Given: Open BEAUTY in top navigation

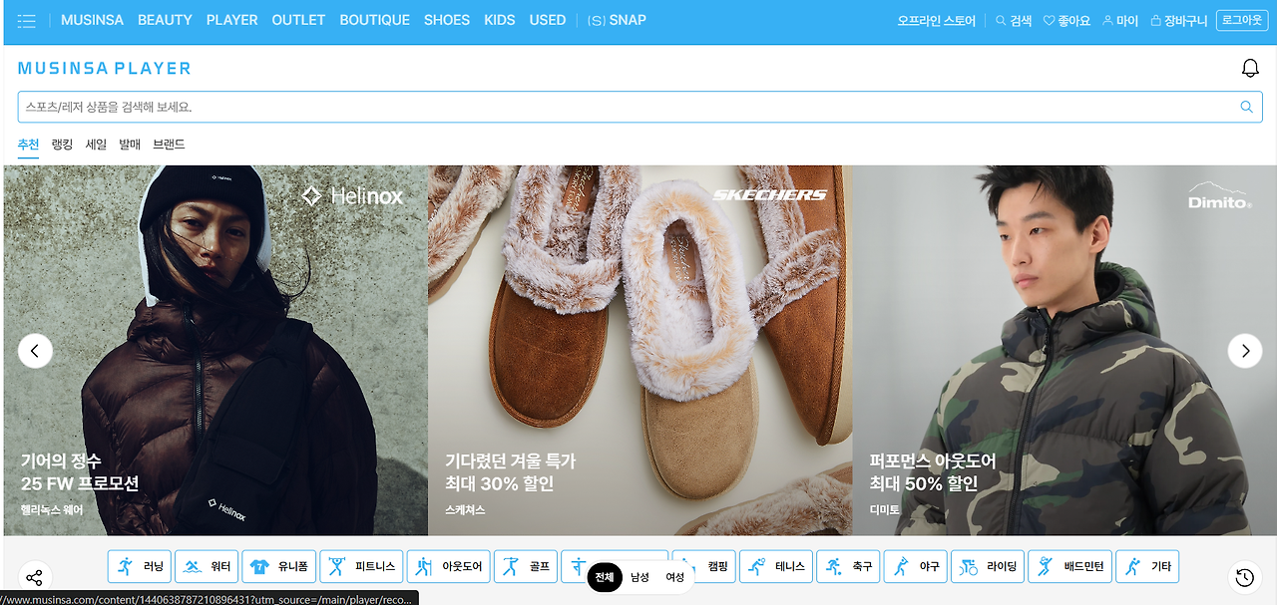Looking at the screenshot, I should [x=165, y=20].
